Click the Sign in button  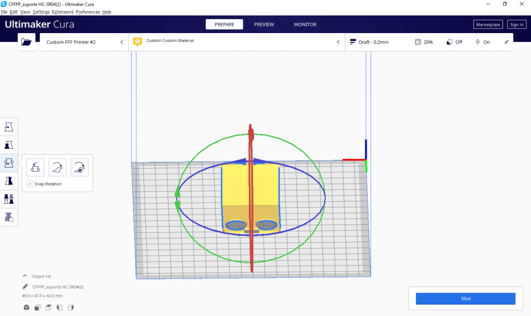coord(517,24)
